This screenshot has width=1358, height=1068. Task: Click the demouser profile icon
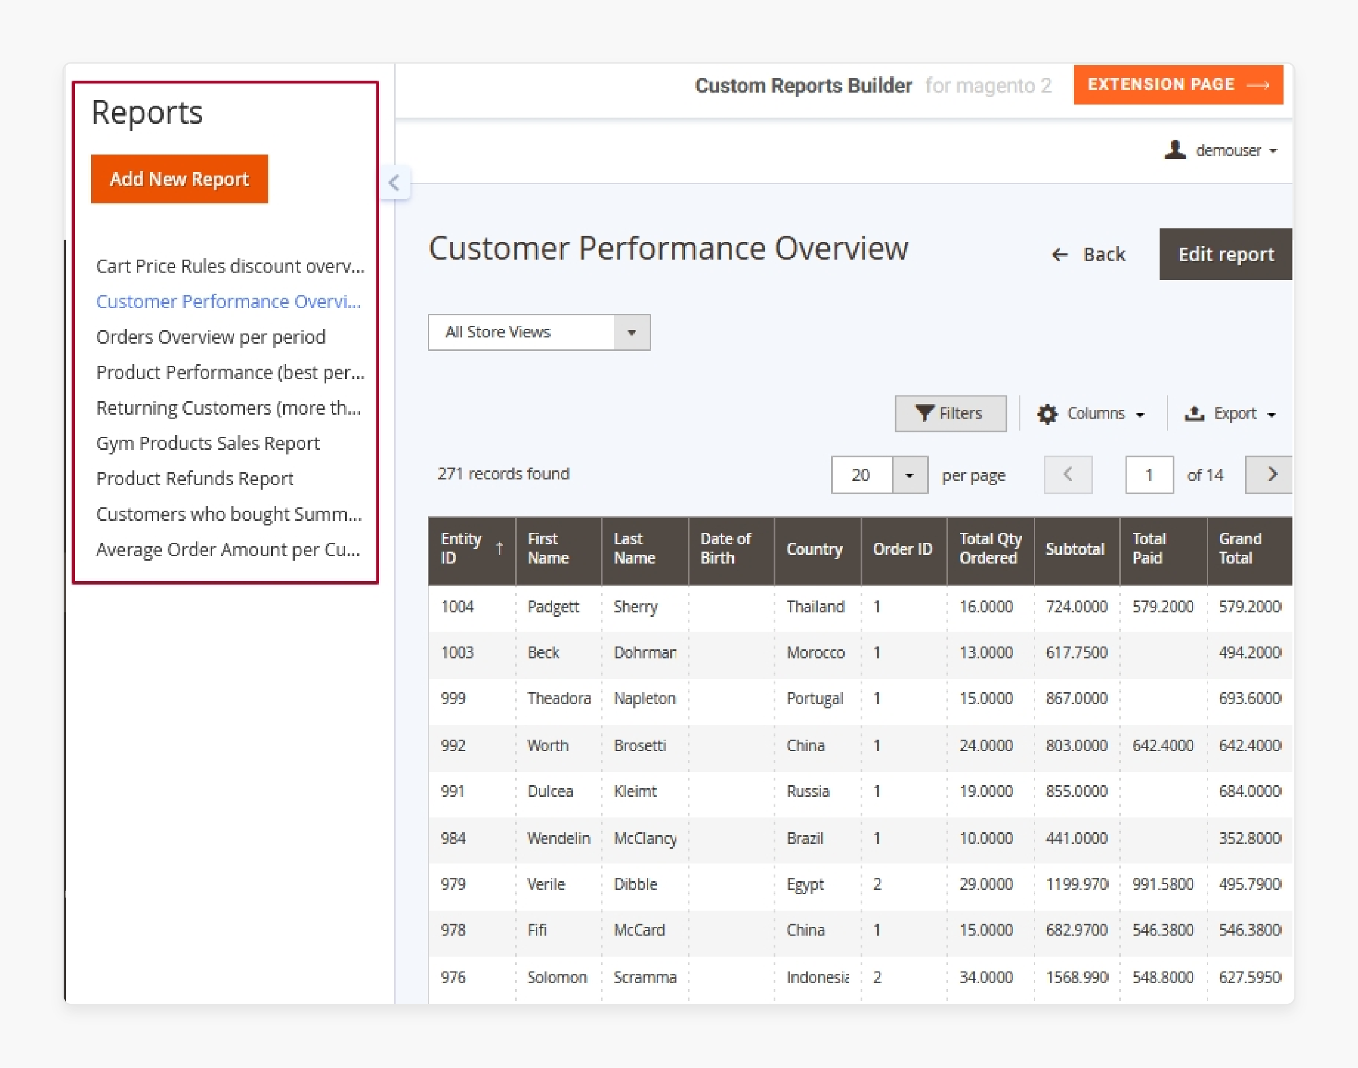[x=1175, y=150]
